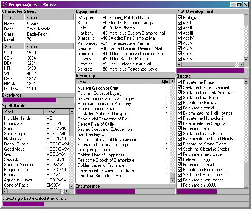Click the Spell column header
251x209 pixels.
[23, 112]
